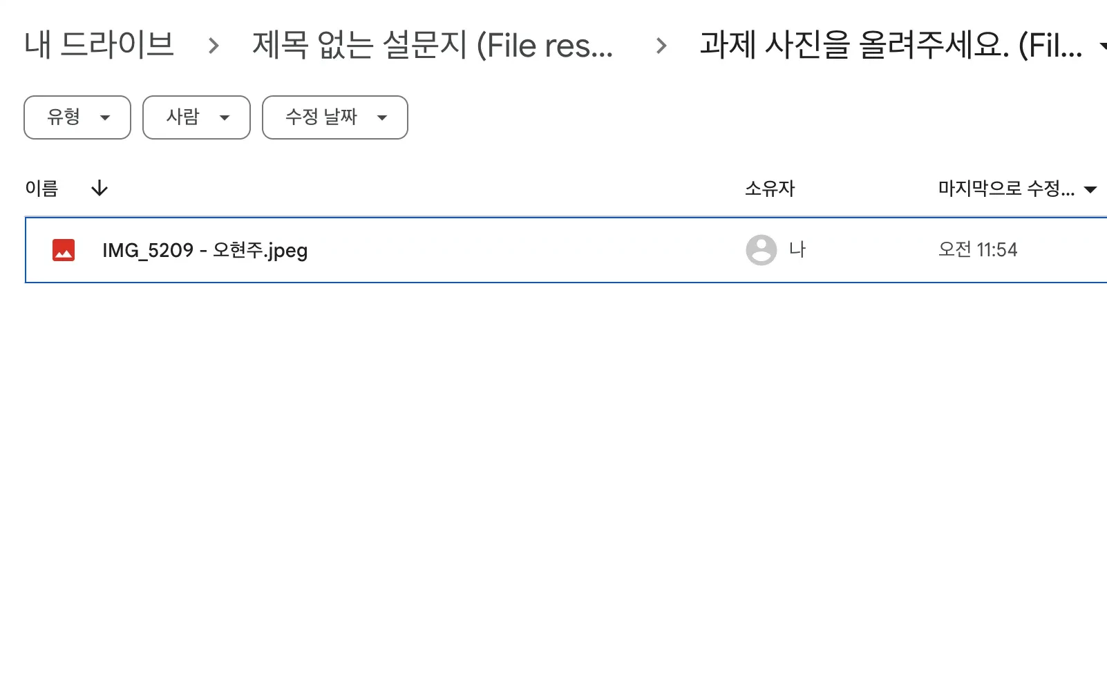Navigate to 제목 없는 설문지 folder breadcrumb
Viewport: 1107px width, 677px height.
pos(433,46)
